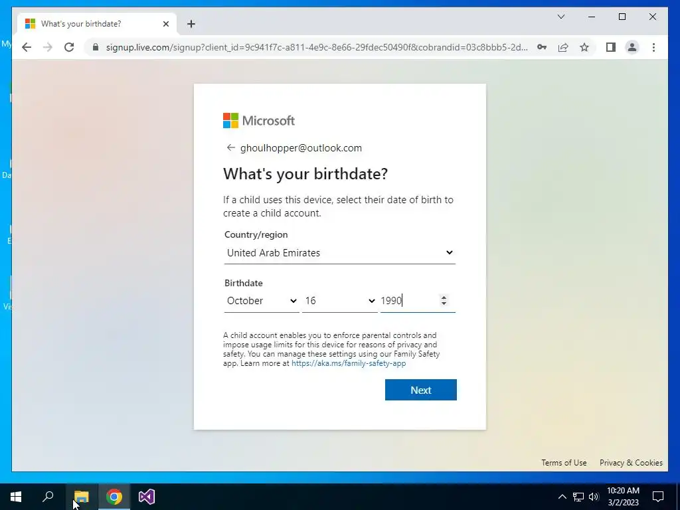680x510 pixels.
Task: Click the Microsoft logo
Action: tap(259, 121)
